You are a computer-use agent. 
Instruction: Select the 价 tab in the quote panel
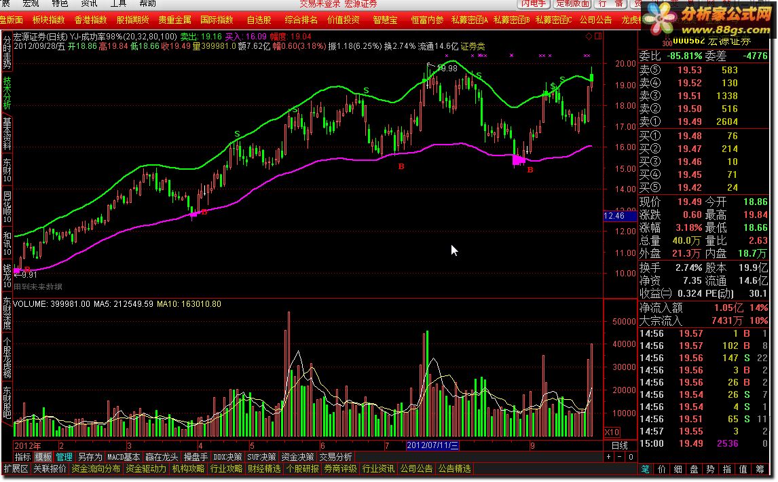click(662, 469)
